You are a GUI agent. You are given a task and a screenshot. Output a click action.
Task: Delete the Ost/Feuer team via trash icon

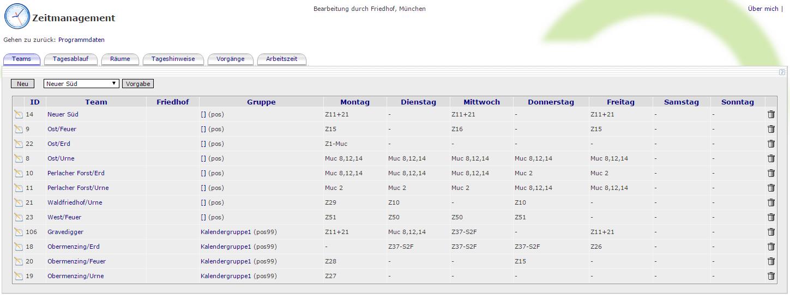(771, 129)
